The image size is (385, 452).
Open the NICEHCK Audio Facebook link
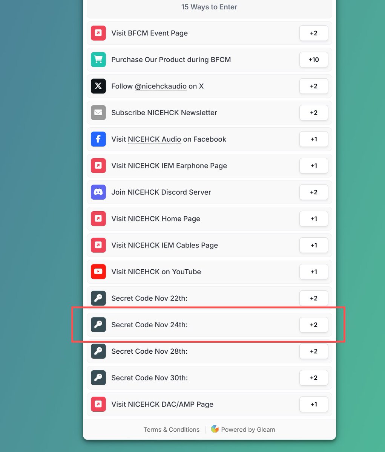155,139
